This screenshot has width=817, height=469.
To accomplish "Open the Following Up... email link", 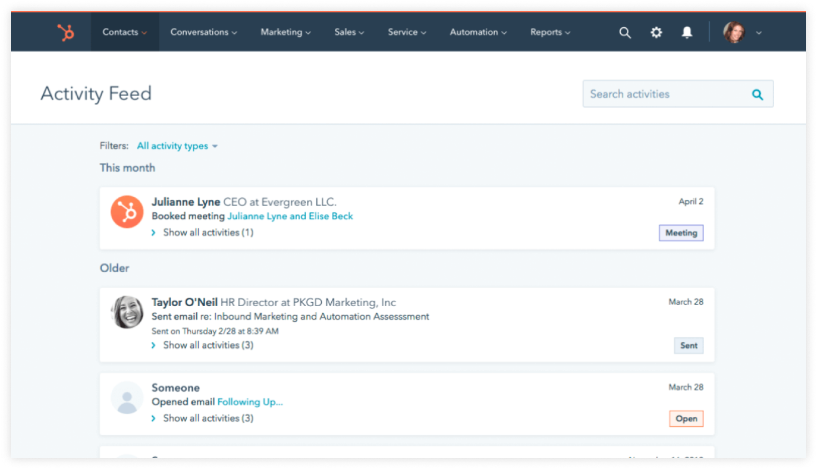I will click(x=250, y=402).
